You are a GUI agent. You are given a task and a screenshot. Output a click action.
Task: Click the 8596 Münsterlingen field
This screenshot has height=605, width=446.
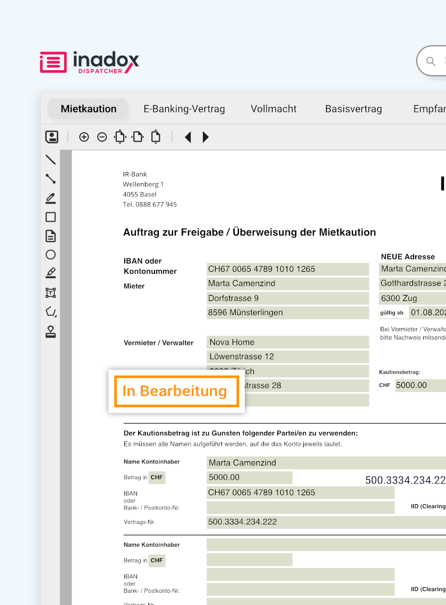(x=288, y=313)
